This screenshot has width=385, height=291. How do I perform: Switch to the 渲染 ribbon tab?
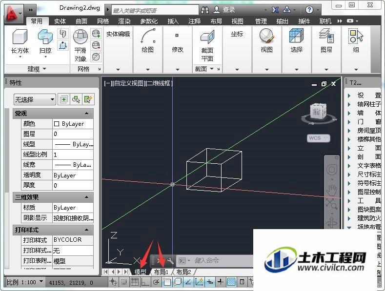[124, 21]
